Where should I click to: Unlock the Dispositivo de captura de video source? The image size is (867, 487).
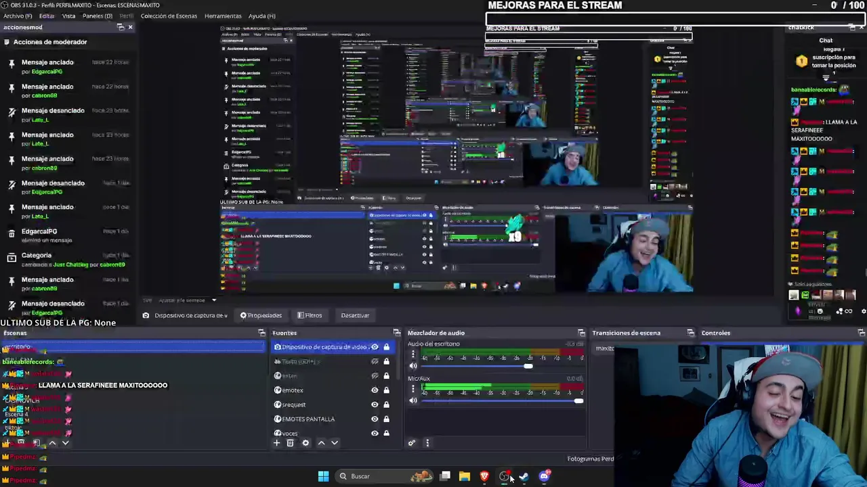click(x=386, y=347)
